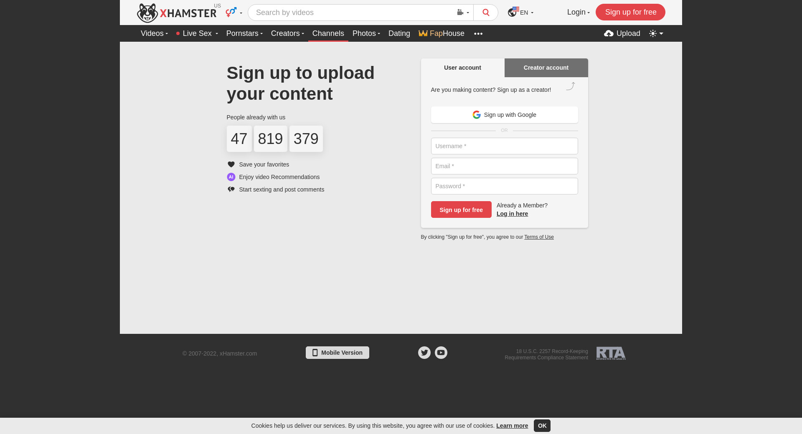Dismiss cookie notice with OK button
The width and height of the screenshot is (802, 434).
point(542,426)
